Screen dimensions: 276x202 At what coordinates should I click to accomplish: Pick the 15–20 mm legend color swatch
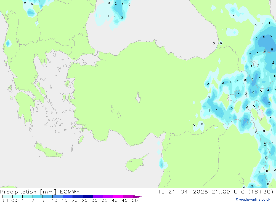click(x=68, y=196)
